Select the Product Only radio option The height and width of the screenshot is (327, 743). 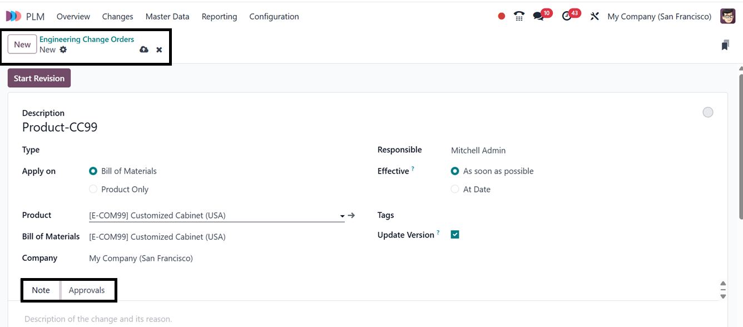point(93,189)
